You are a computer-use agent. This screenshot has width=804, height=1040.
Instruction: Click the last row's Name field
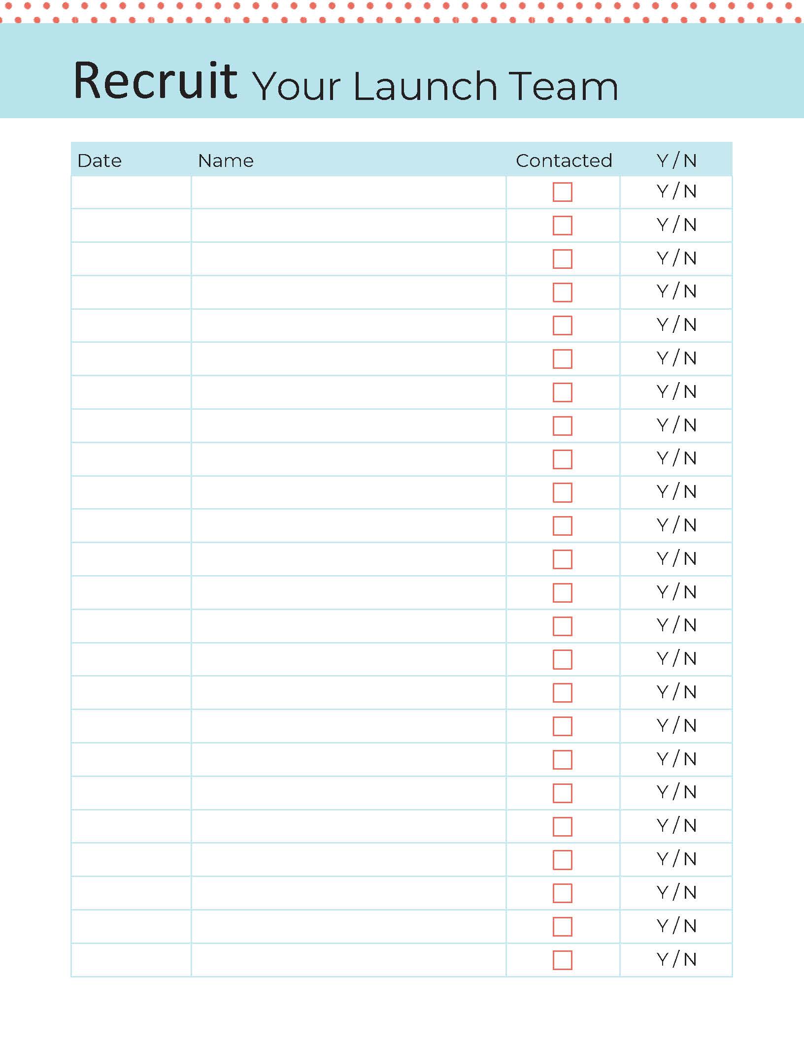pos(348,960)
